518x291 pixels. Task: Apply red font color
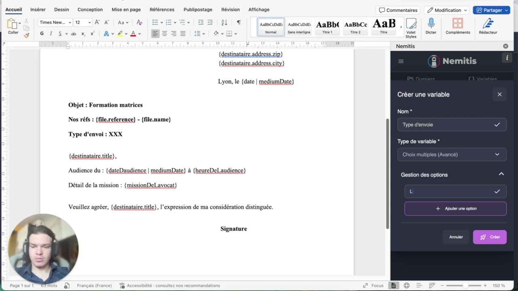(133, 34)
